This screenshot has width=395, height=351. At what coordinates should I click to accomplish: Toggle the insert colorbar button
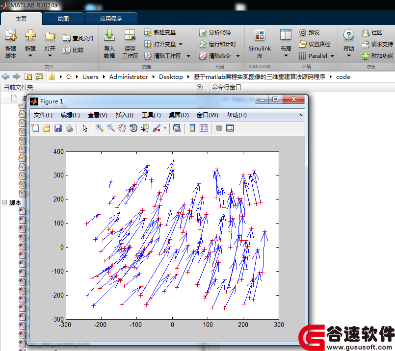pyautogui.click(x=192, y=128)
